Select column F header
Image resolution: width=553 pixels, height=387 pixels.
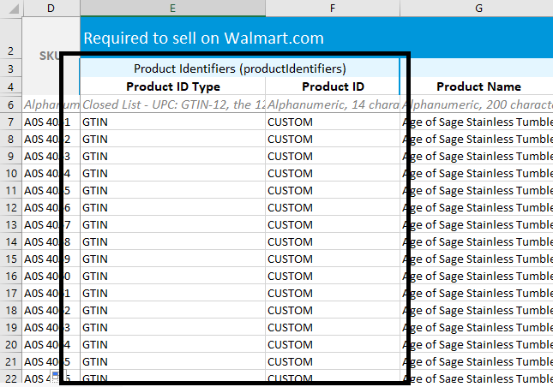(332, 8)
